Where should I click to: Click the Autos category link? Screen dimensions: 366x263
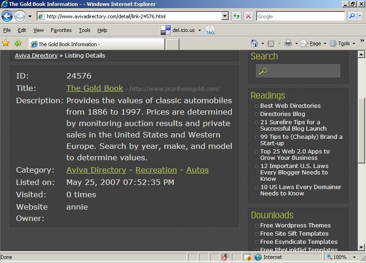(x=197, y=170)
